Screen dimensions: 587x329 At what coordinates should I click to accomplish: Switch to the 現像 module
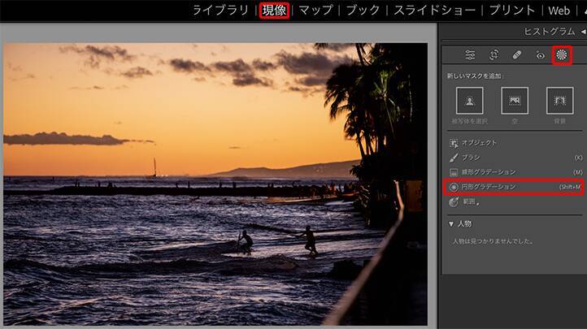[274, 11]
